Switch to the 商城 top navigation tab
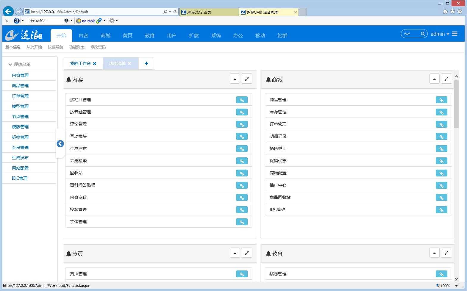The width and height of the screenshot is (467, 291). tap(105, 35)
